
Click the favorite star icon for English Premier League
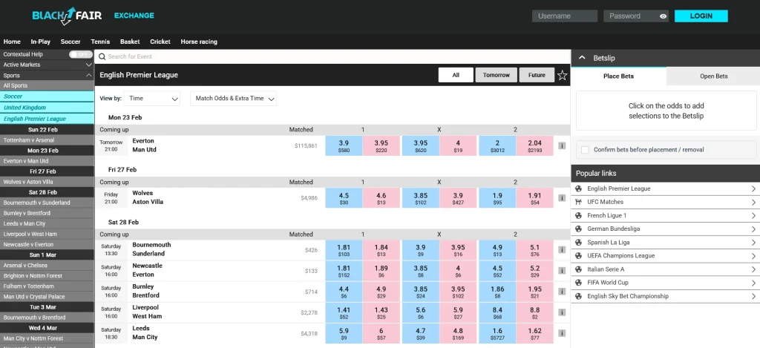click(563, 75)
